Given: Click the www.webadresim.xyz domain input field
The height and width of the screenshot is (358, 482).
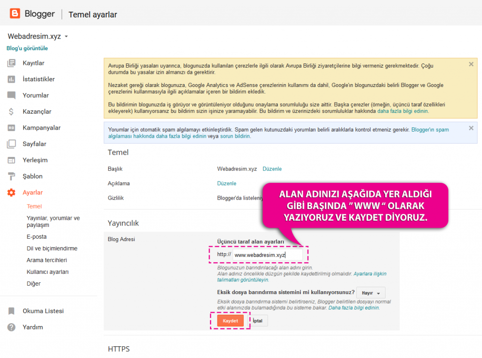Looking at the screenshot, I should 267,255.
